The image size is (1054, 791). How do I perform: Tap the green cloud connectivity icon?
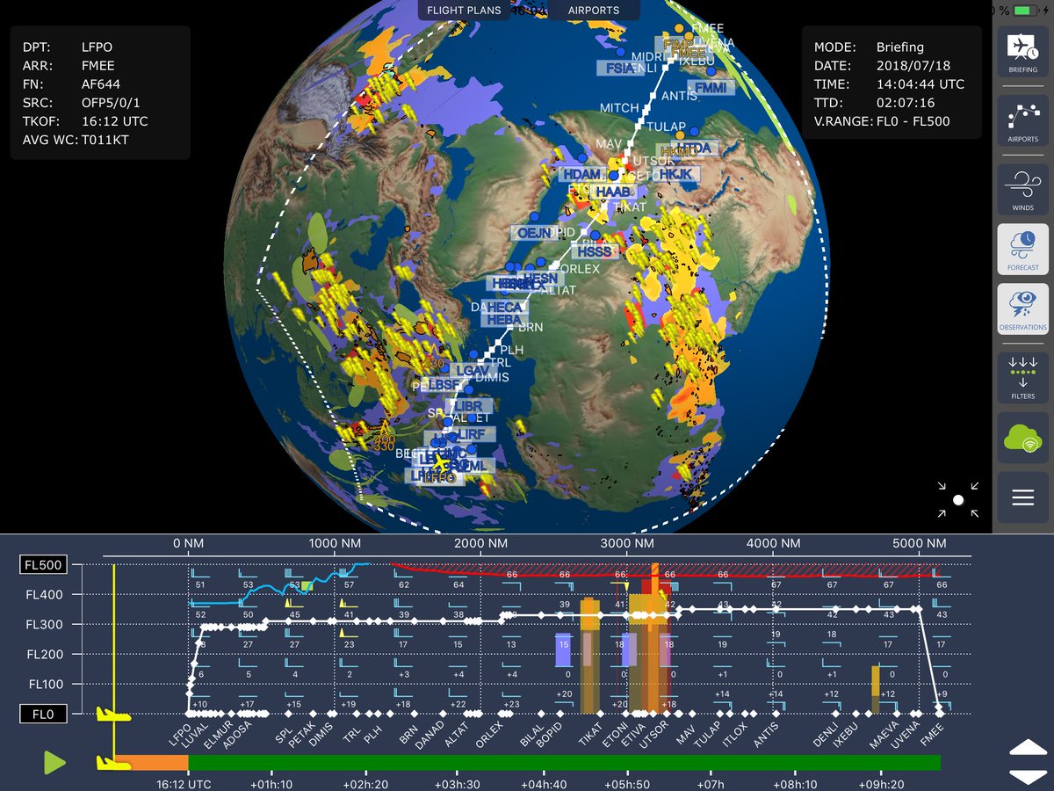click(x=1022, y=438)
